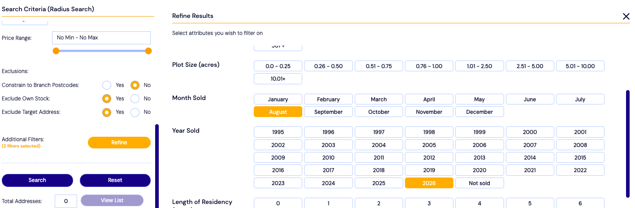
Task: Click the Reset button
Action: 115,180
